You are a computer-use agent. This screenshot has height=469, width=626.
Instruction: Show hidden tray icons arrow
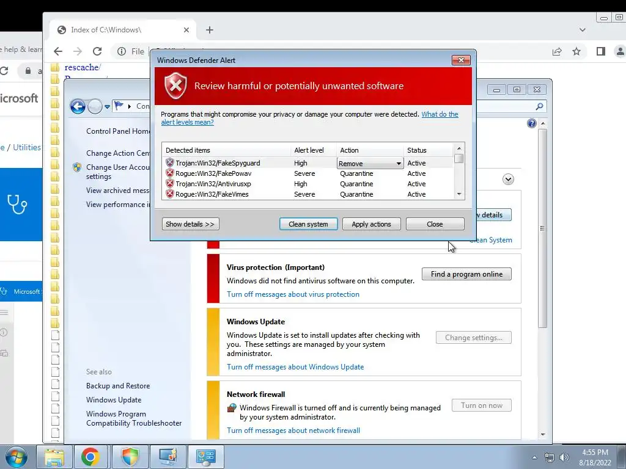click(534, 457)
